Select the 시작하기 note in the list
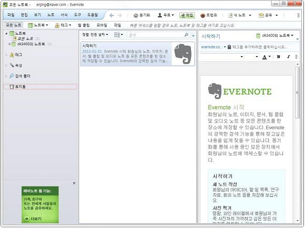Image resolution: width=305 pixels, height=228 pixels. click(x=137, y=54)
